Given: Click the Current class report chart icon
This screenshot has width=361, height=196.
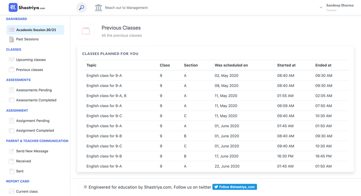Looking at the screenshot, I should [12, 191].
